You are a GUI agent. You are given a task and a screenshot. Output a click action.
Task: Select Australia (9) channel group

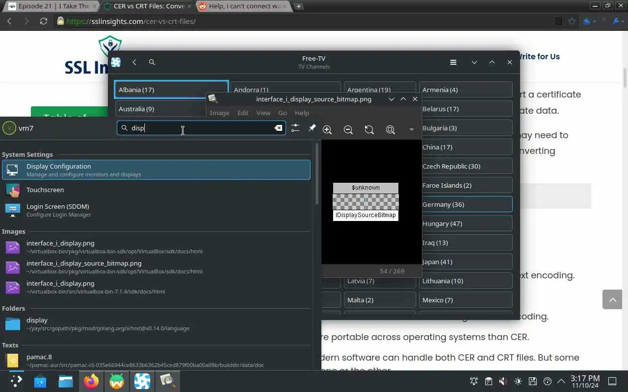point(160,109)
